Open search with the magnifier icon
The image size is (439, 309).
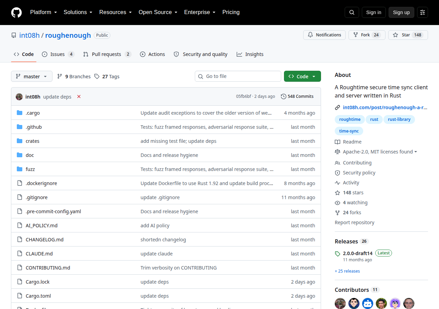coord(352,12)
